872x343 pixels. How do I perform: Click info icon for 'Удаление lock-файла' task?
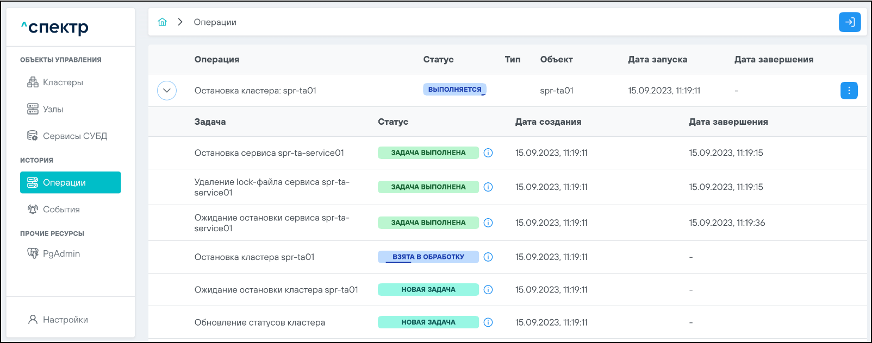tap(488, 187)
